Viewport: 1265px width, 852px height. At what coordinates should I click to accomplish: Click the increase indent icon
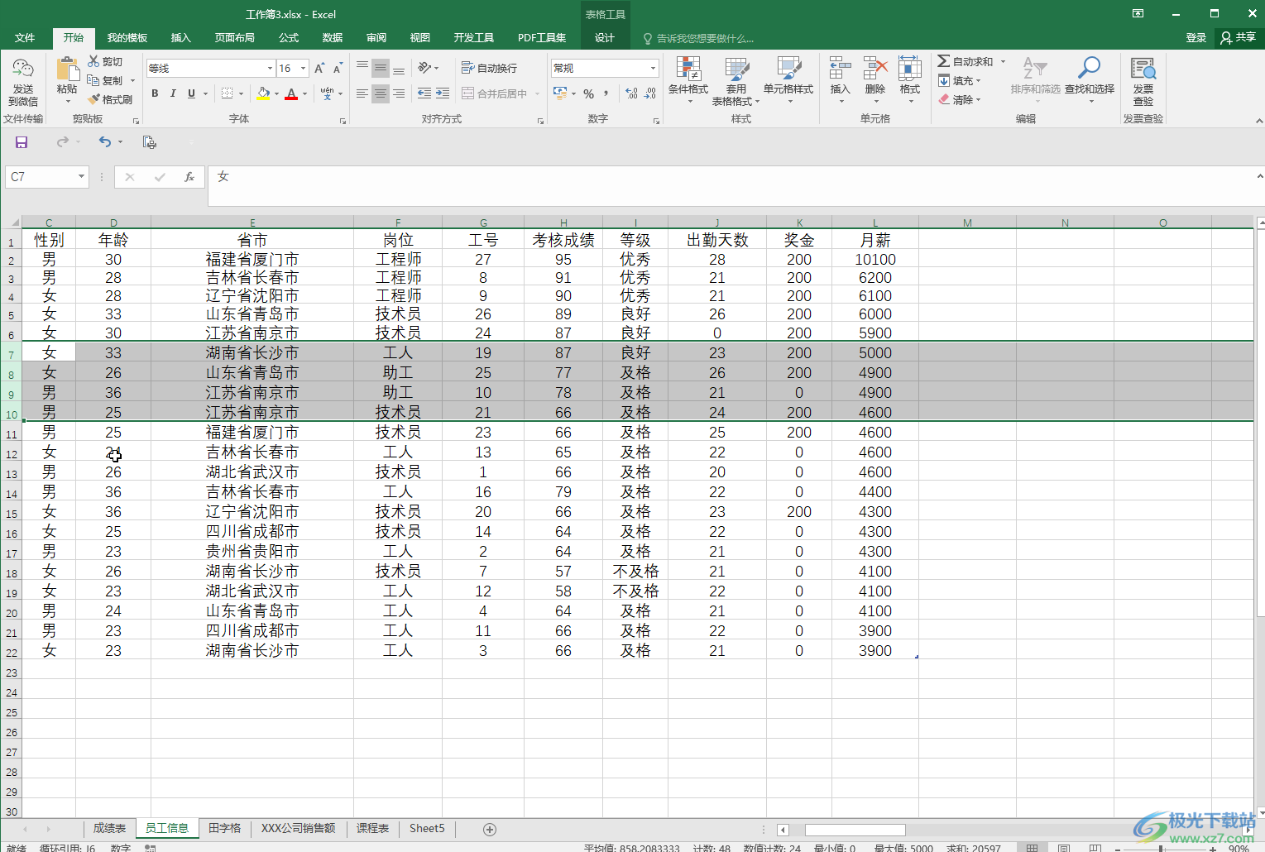click(443, 93)
